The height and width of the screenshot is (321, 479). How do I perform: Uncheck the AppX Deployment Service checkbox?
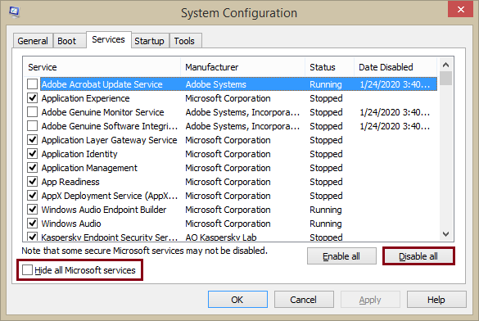(x=33, y=196)
